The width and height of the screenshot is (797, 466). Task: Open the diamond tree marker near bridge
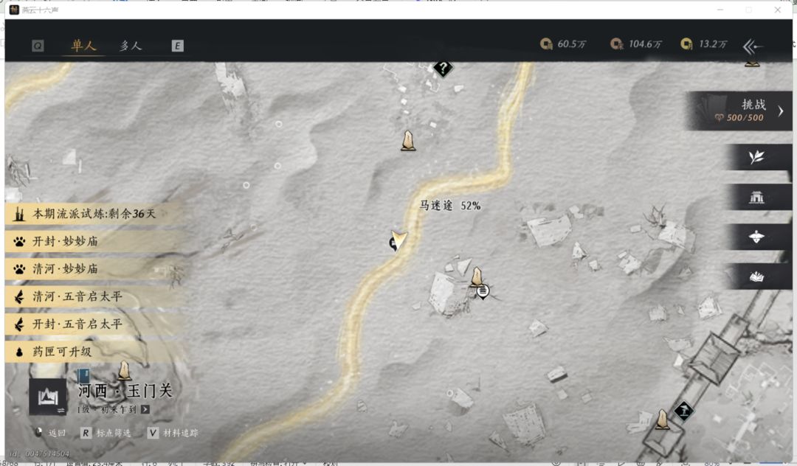[683, 410]
